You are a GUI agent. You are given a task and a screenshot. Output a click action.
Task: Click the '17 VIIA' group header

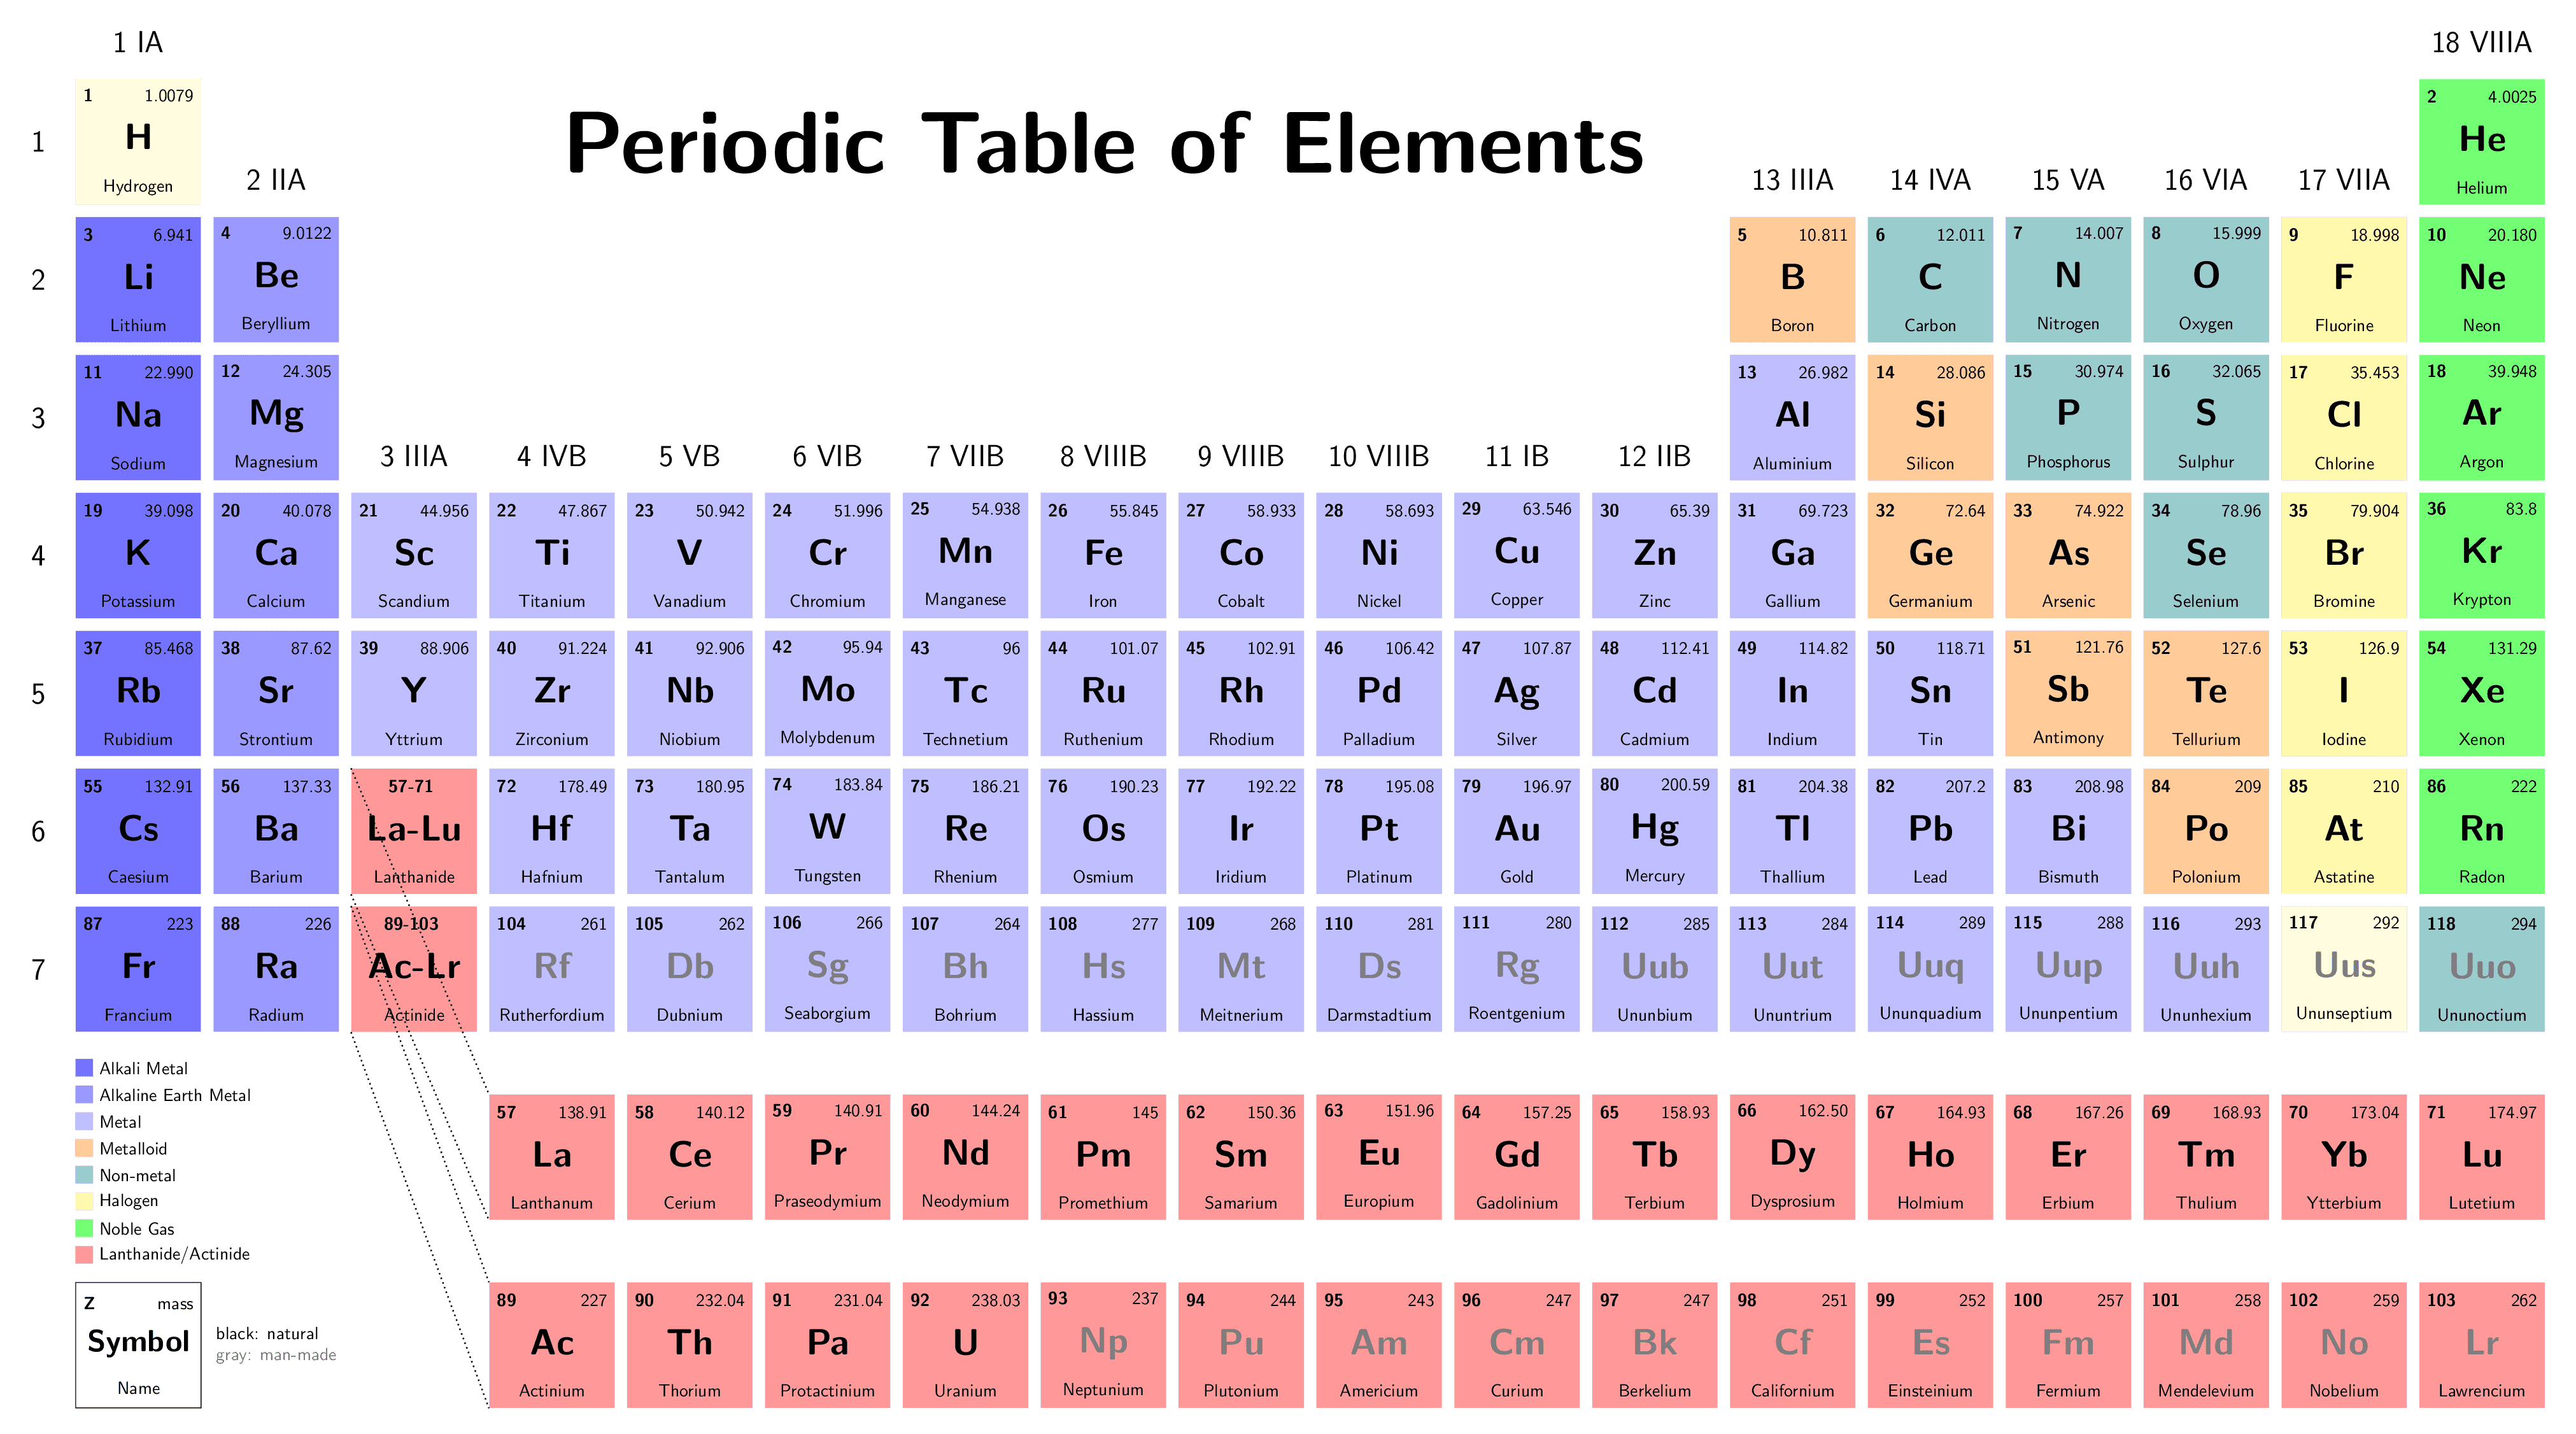2344,180
